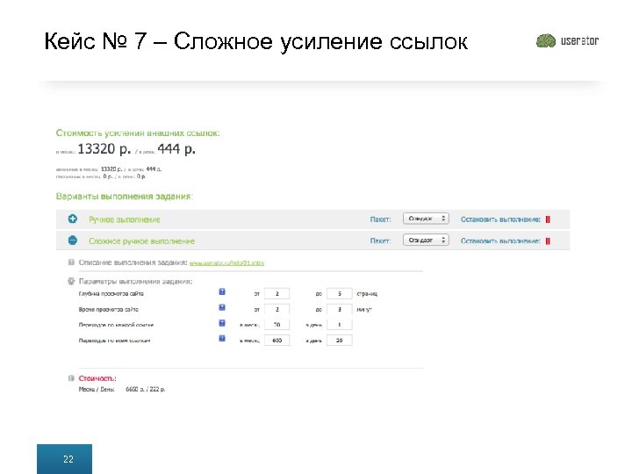Click per-link monthly transitions field with 30
The height and width of the screenshot is (474, 632).
coord(276,325)
